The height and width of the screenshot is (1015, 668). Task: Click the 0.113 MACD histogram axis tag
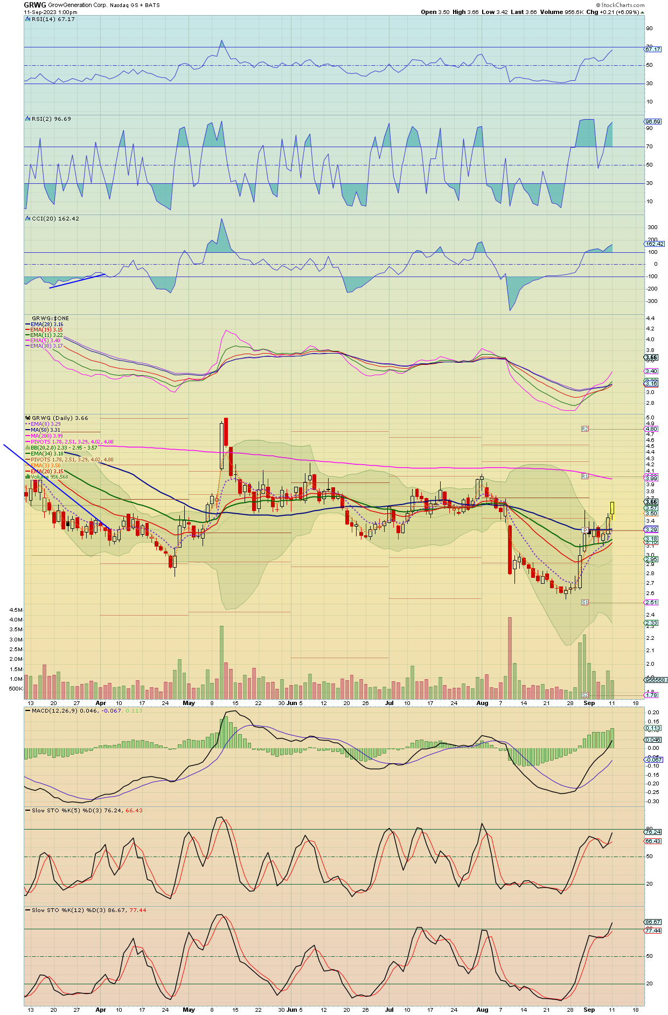(x=653, y=728)
